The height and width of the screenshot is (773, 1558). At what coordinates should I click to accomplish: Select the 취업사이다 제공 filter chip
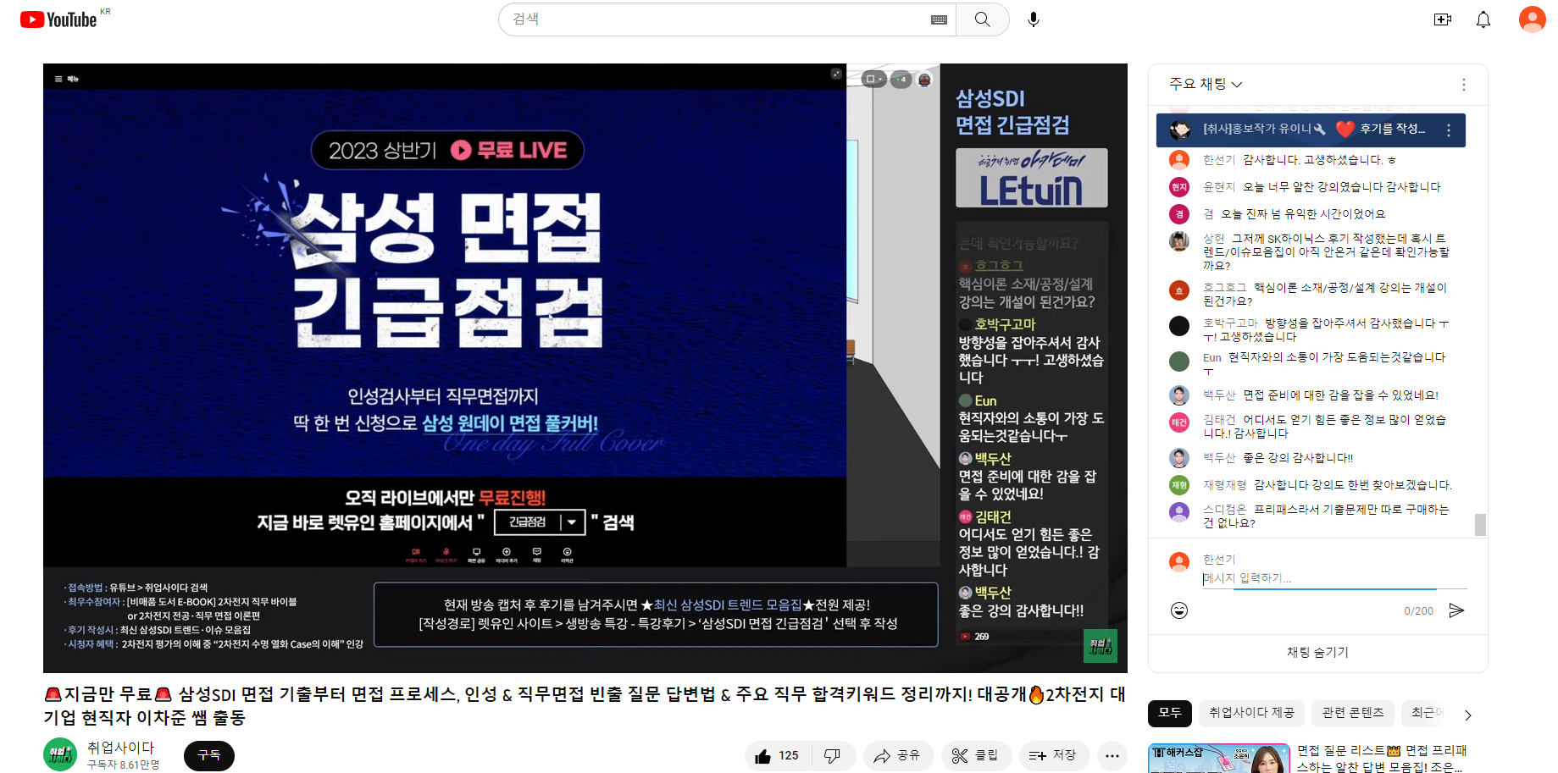pyautogui.click(x=1250, y=713)
